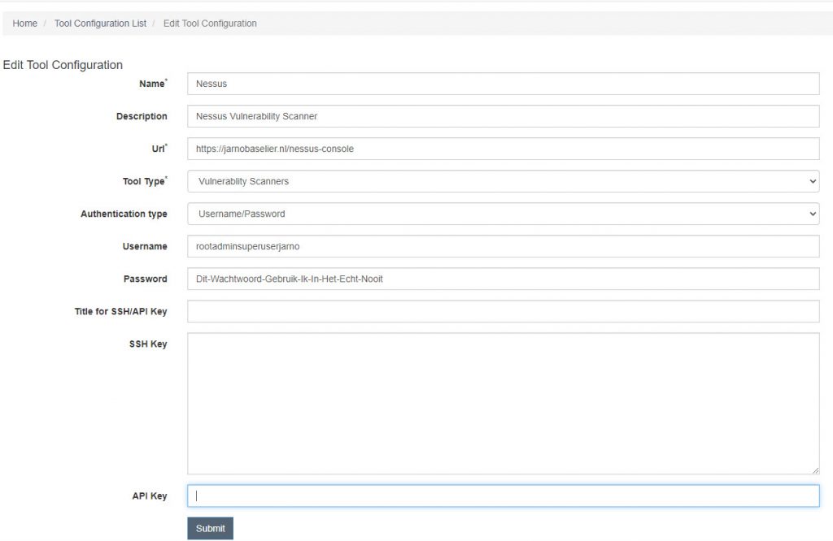Click the Name field label
833x541 pixels.
tap(152, 84)
